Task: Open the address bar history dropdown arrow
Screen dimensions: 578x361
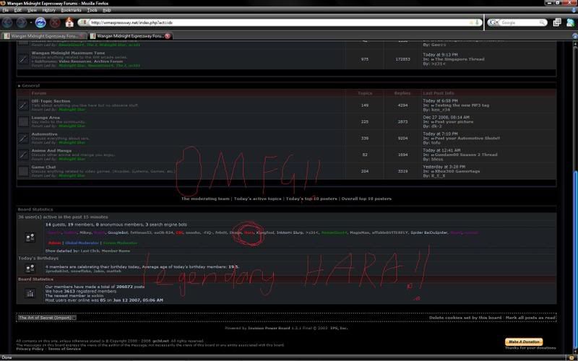Action: [x=478, y=22]
